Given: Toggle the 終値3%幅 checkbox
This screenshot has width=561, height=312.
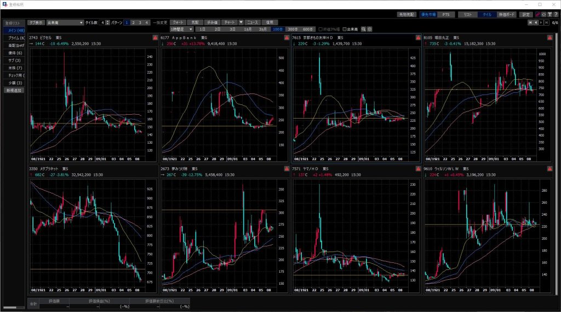Looking at the screenshot, I should 320,28.
